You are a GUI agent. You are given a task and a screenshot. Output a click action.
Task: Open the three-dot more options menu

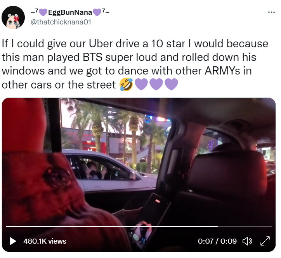(271, 12)
